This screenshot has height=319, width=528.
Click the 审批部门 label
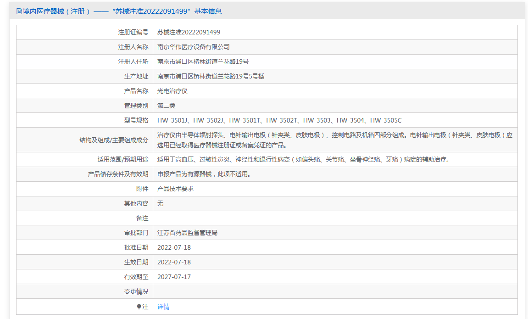(136, 233)
